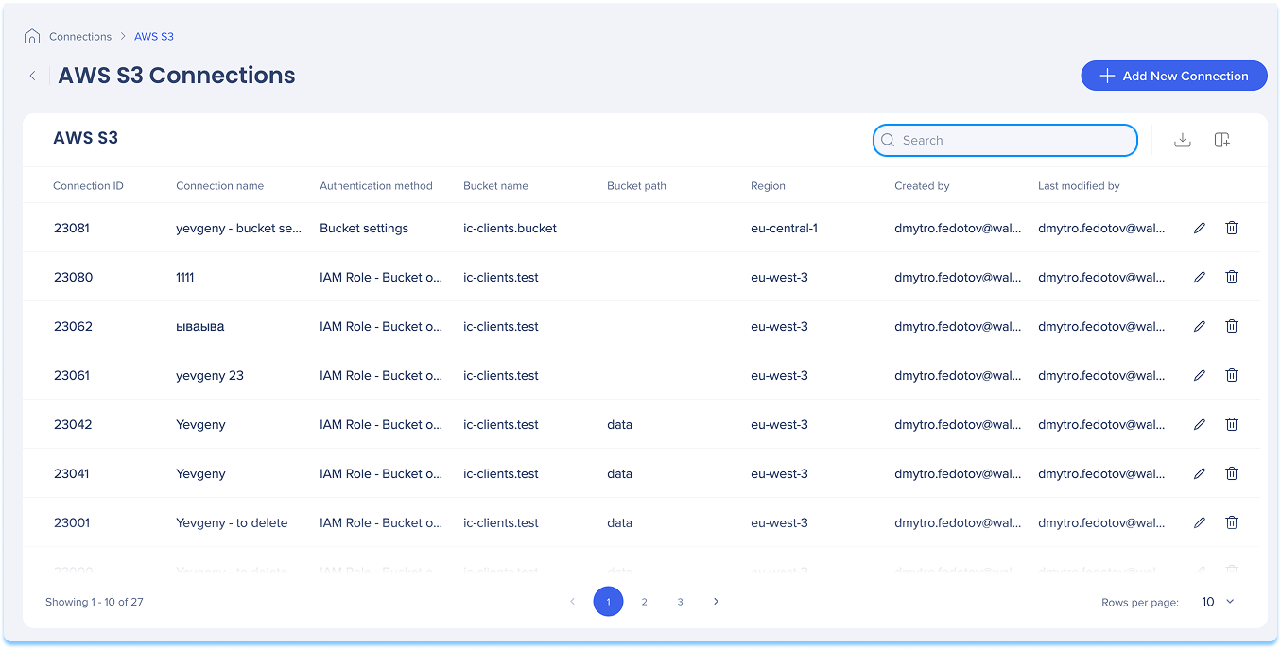Open the manage columns icon
This screenshot has width=1281, height=649.
point(1221,140)
